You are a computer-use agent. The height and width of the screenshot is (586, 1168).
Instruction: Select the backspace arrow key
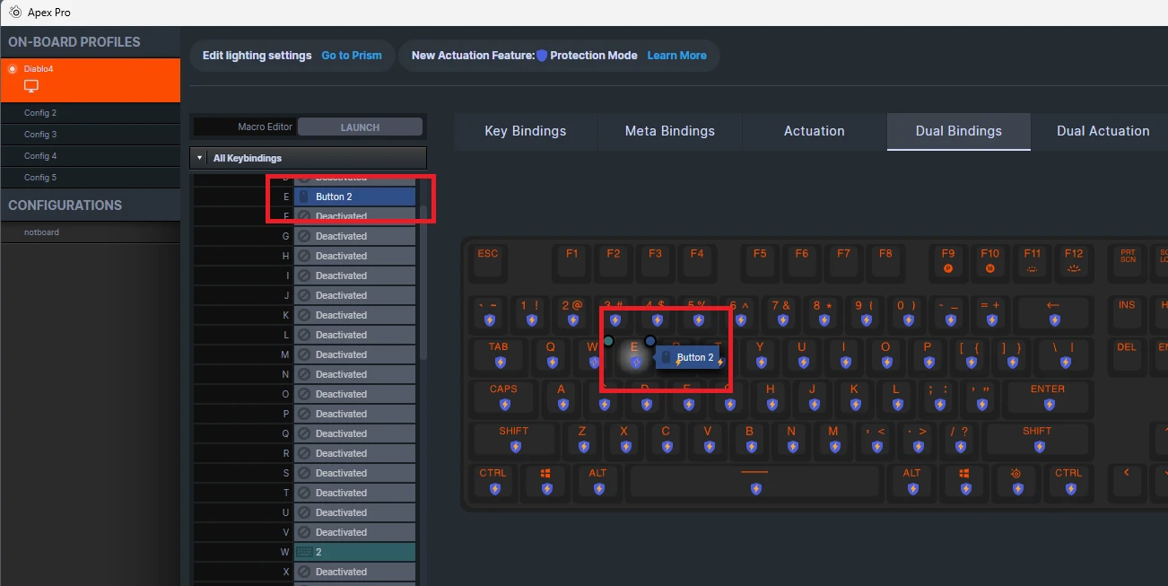tap(1053, 313)
